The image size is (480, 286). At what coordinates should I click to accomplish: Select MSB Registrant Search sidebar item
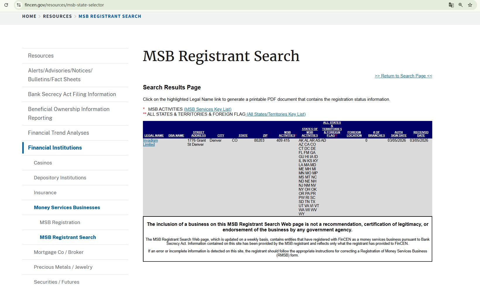[68, 238]
